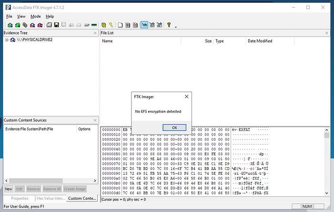
Task: Close the File List pane
Action: click(326, 33)
